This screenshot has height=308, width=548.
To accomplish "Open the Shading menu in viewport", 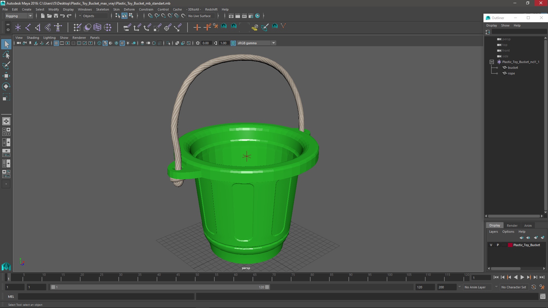I will click(32, 37).
